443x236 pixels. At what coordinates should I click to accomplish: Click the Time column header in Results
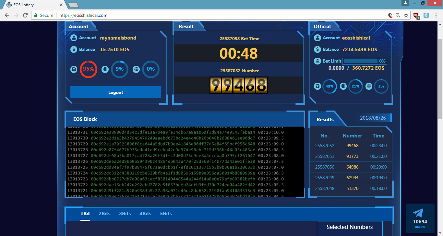point(378,136)
